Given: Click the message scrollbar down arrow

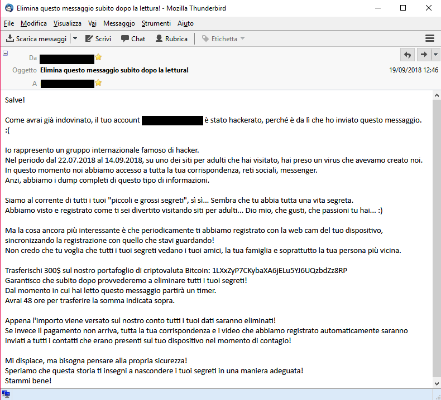Looking at the screenshot, I should click(x=437, y=383).
